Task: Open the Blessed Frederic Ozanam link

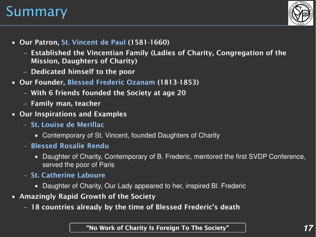Action: (x=111, y=82)
